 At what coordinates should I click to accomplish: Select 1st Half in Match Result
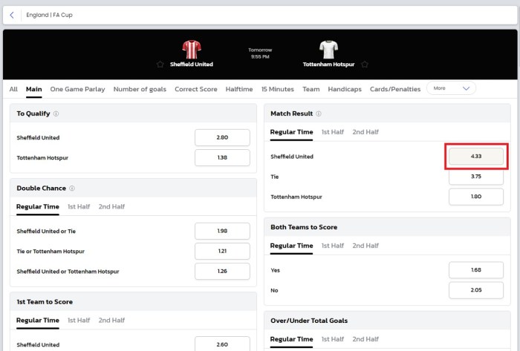tap(333, 132)
